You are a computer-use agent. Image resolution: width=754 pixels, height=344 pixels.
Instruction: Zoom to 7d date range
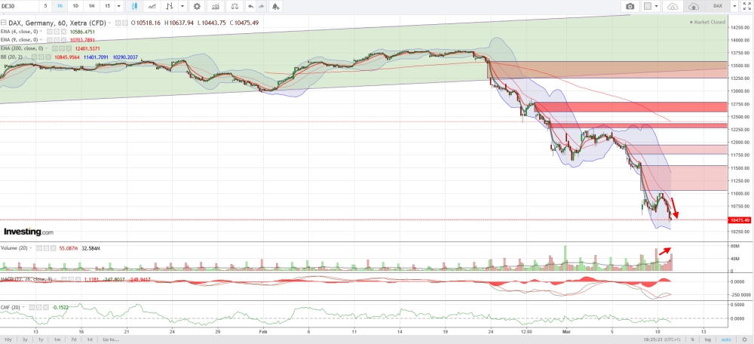74,339
